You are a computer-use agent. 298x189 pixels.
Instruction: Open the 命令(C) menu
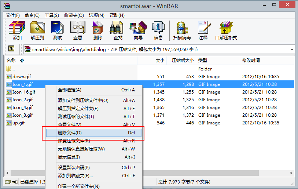(x=32, y=15)
